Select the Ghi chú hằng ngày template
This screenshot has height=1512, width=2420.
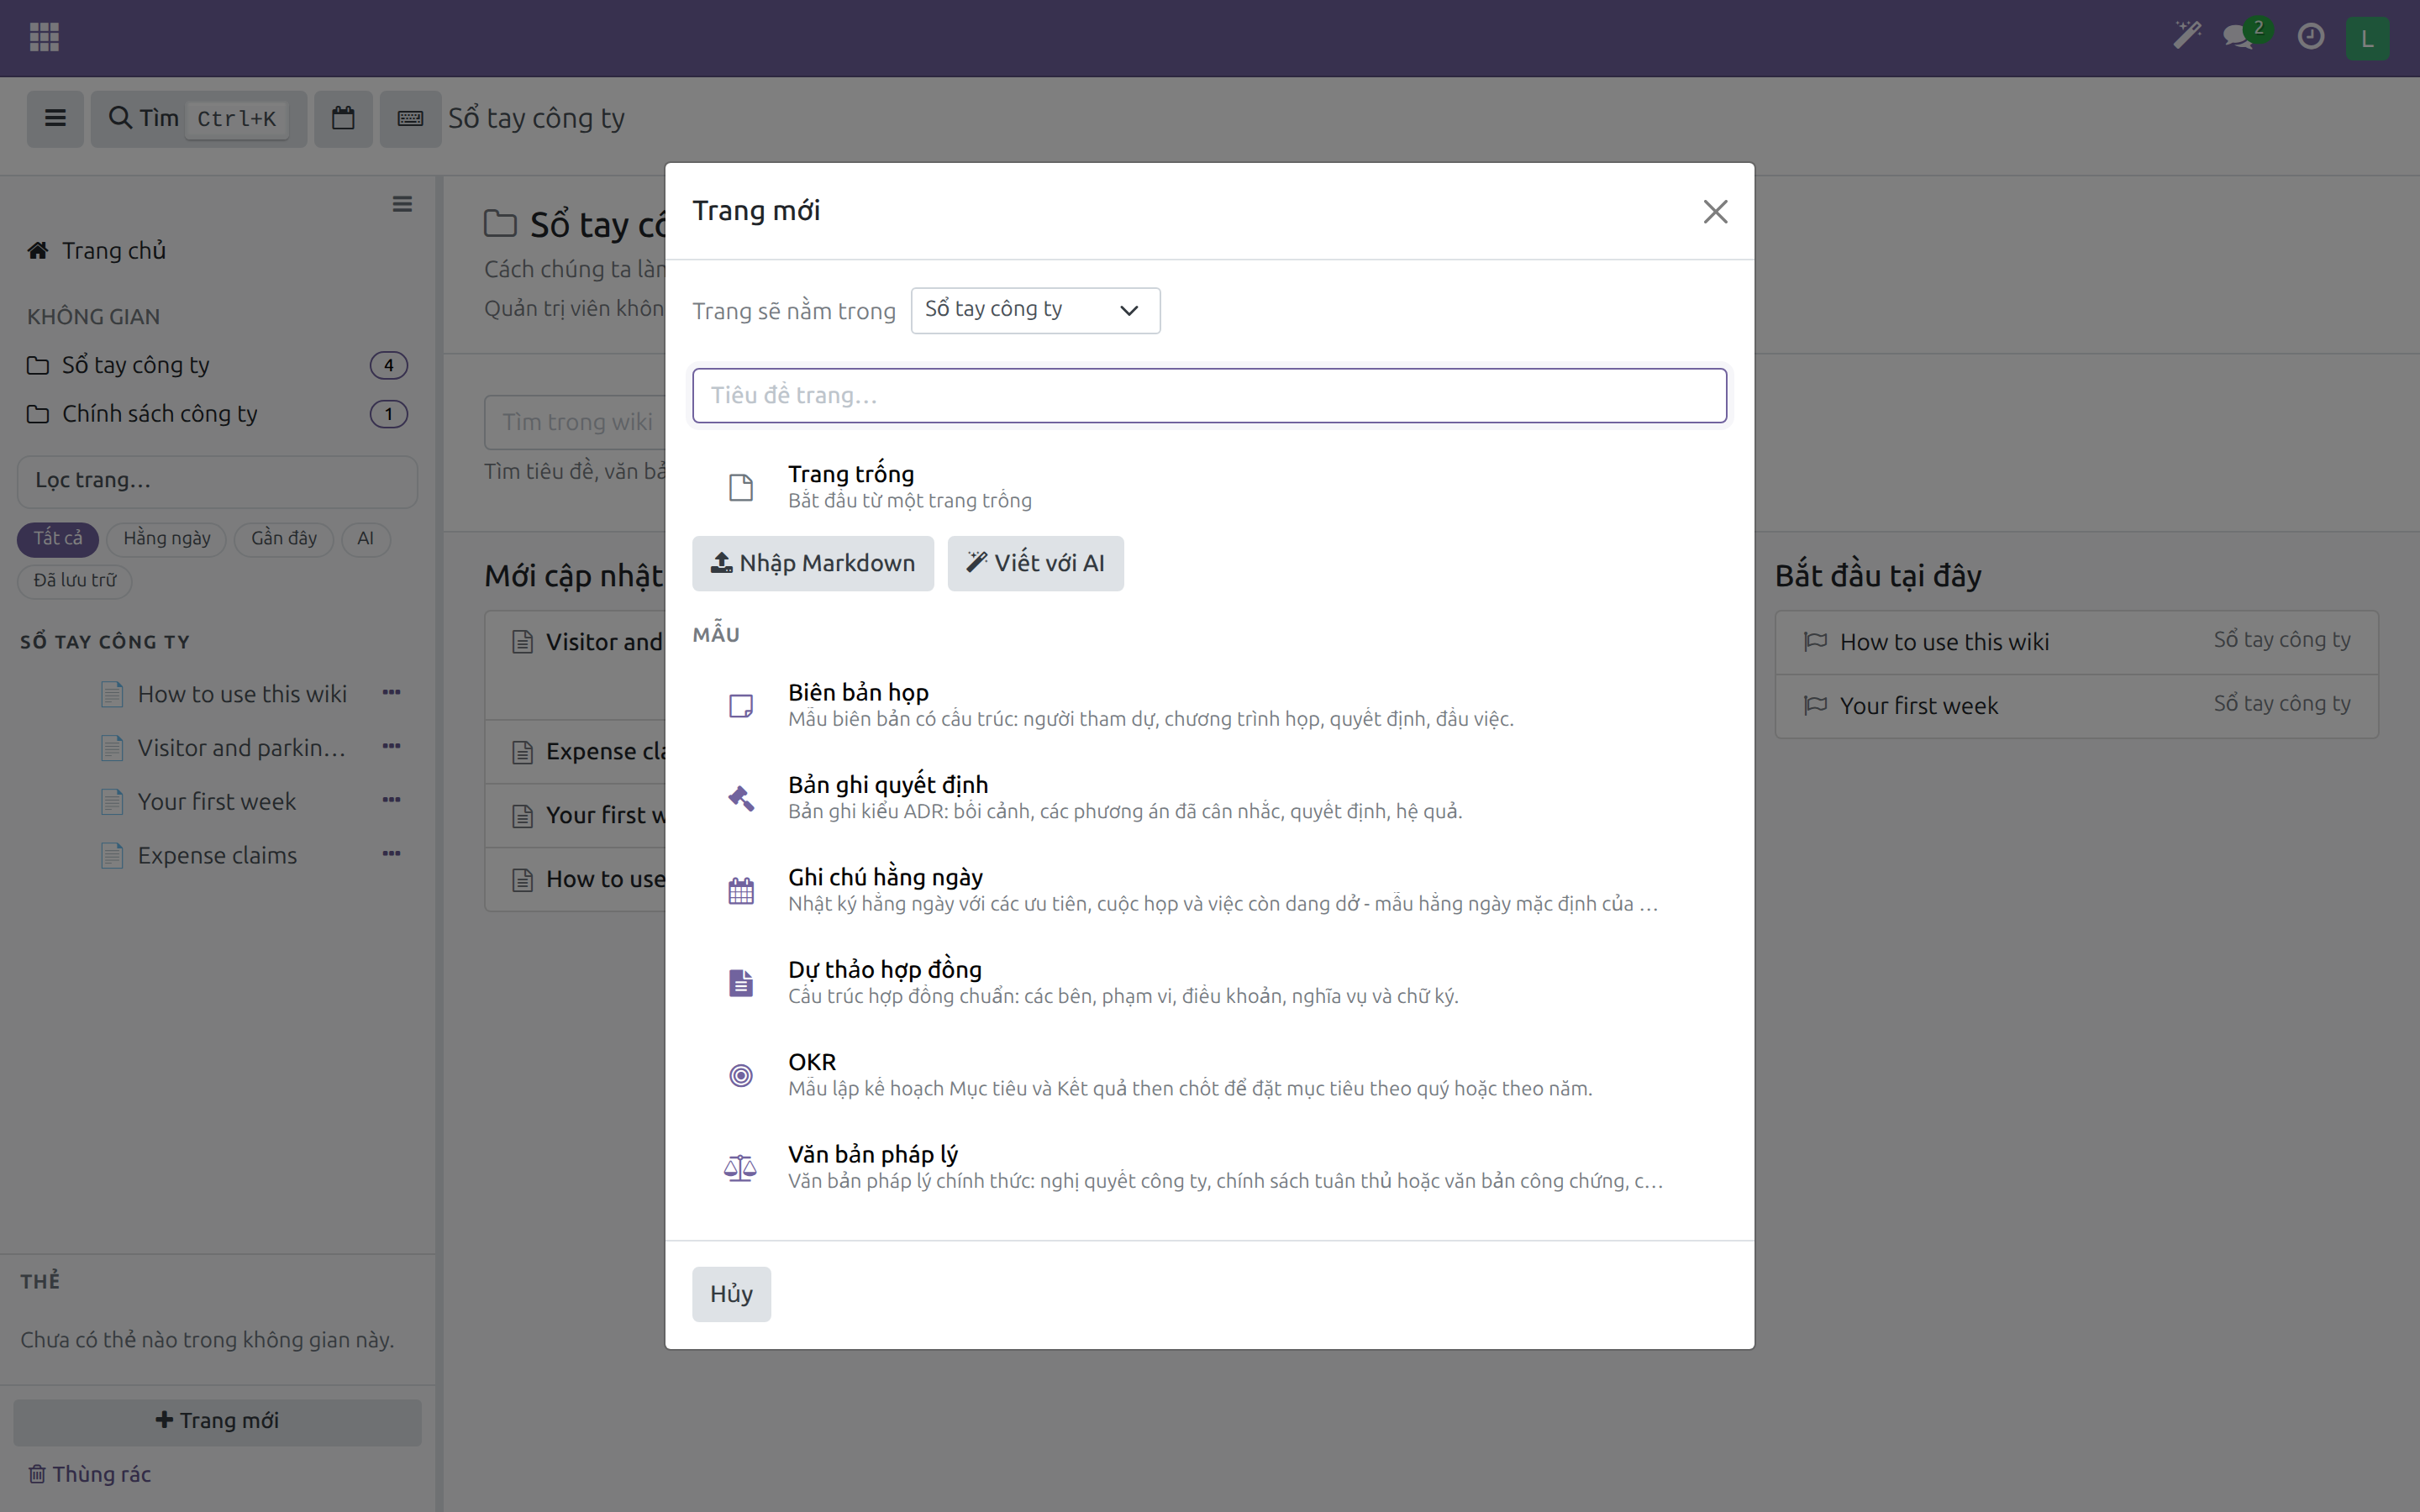pos(1209,890)
